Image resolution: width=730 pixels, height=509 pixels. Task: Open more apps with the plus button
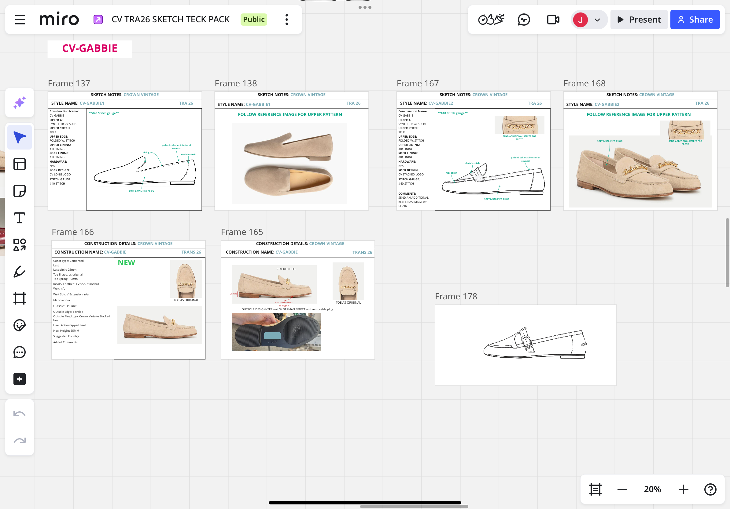pos(19,379)
